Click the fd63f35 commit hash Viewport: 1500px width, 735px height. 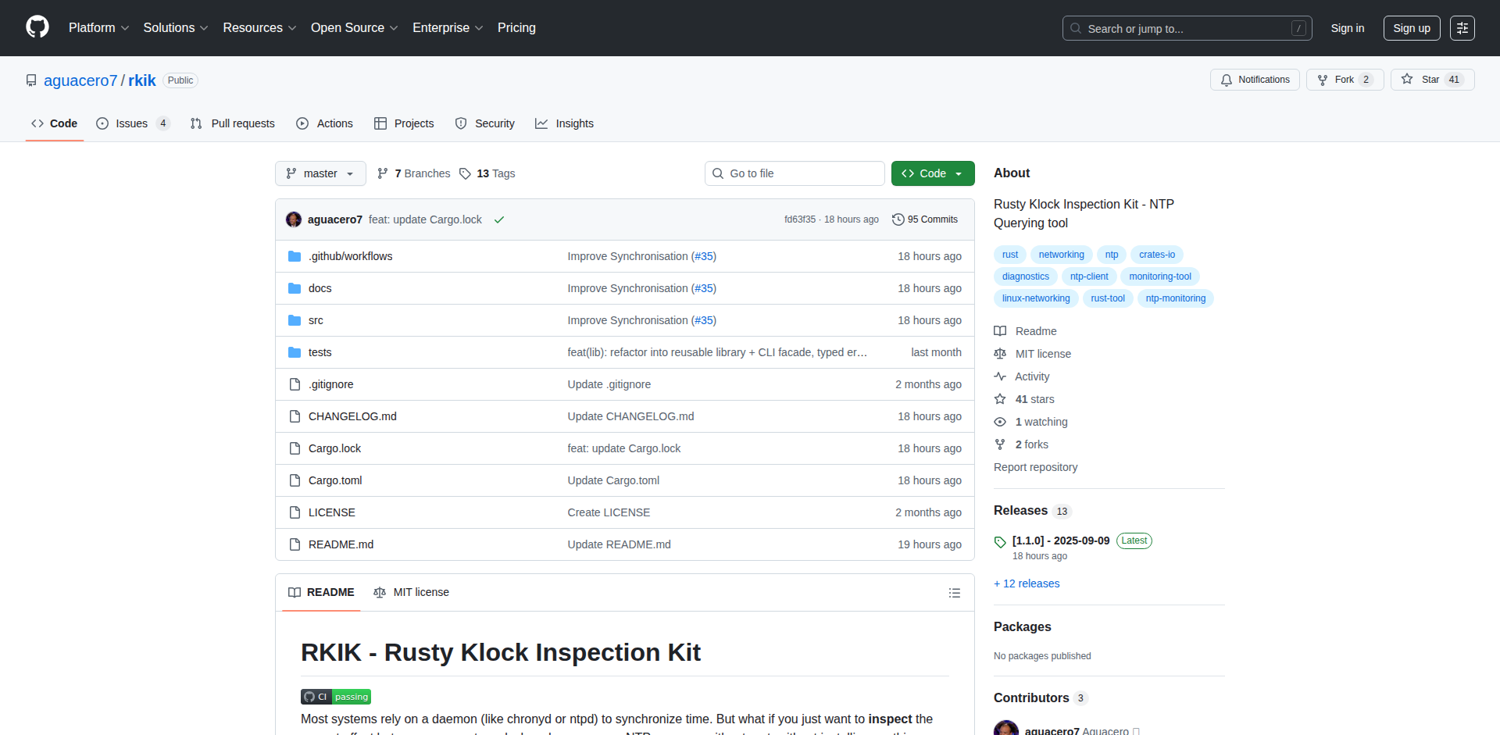click(799, 219)
